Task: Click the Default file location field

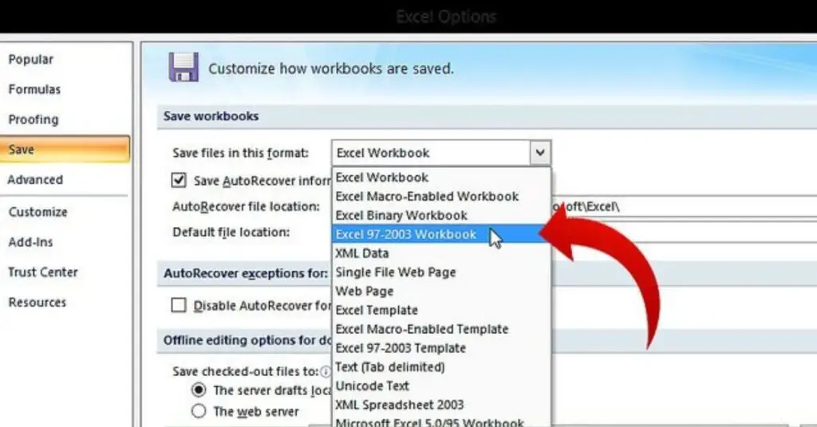Action: pyautogui.click(x=684, y=233)
